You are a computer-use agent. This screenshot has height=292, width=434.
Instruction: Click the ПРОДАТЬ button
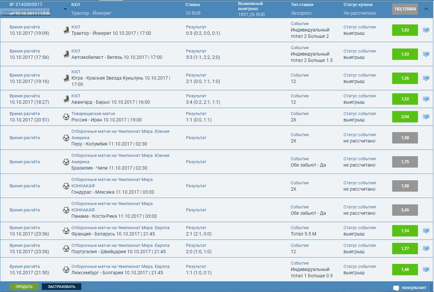(x=24, y=286)
